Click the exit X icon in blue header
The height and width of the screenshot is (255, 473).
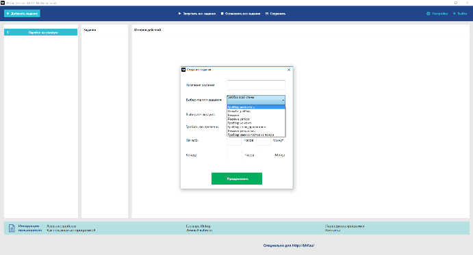pos(455,14)
